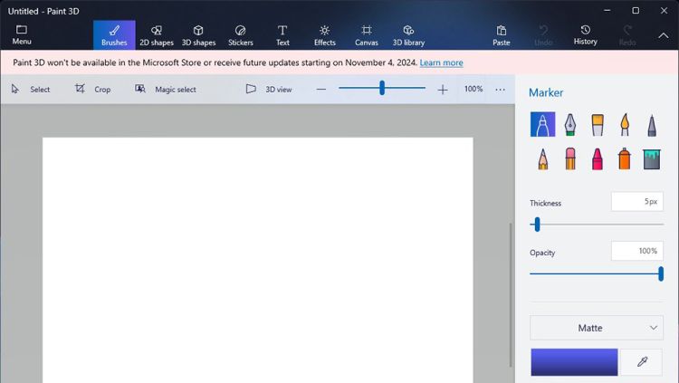Image resolution: width=679 pixels, height=383 pixels.
Task: Open the Stickers tab
Action: [x=240, y=34]
